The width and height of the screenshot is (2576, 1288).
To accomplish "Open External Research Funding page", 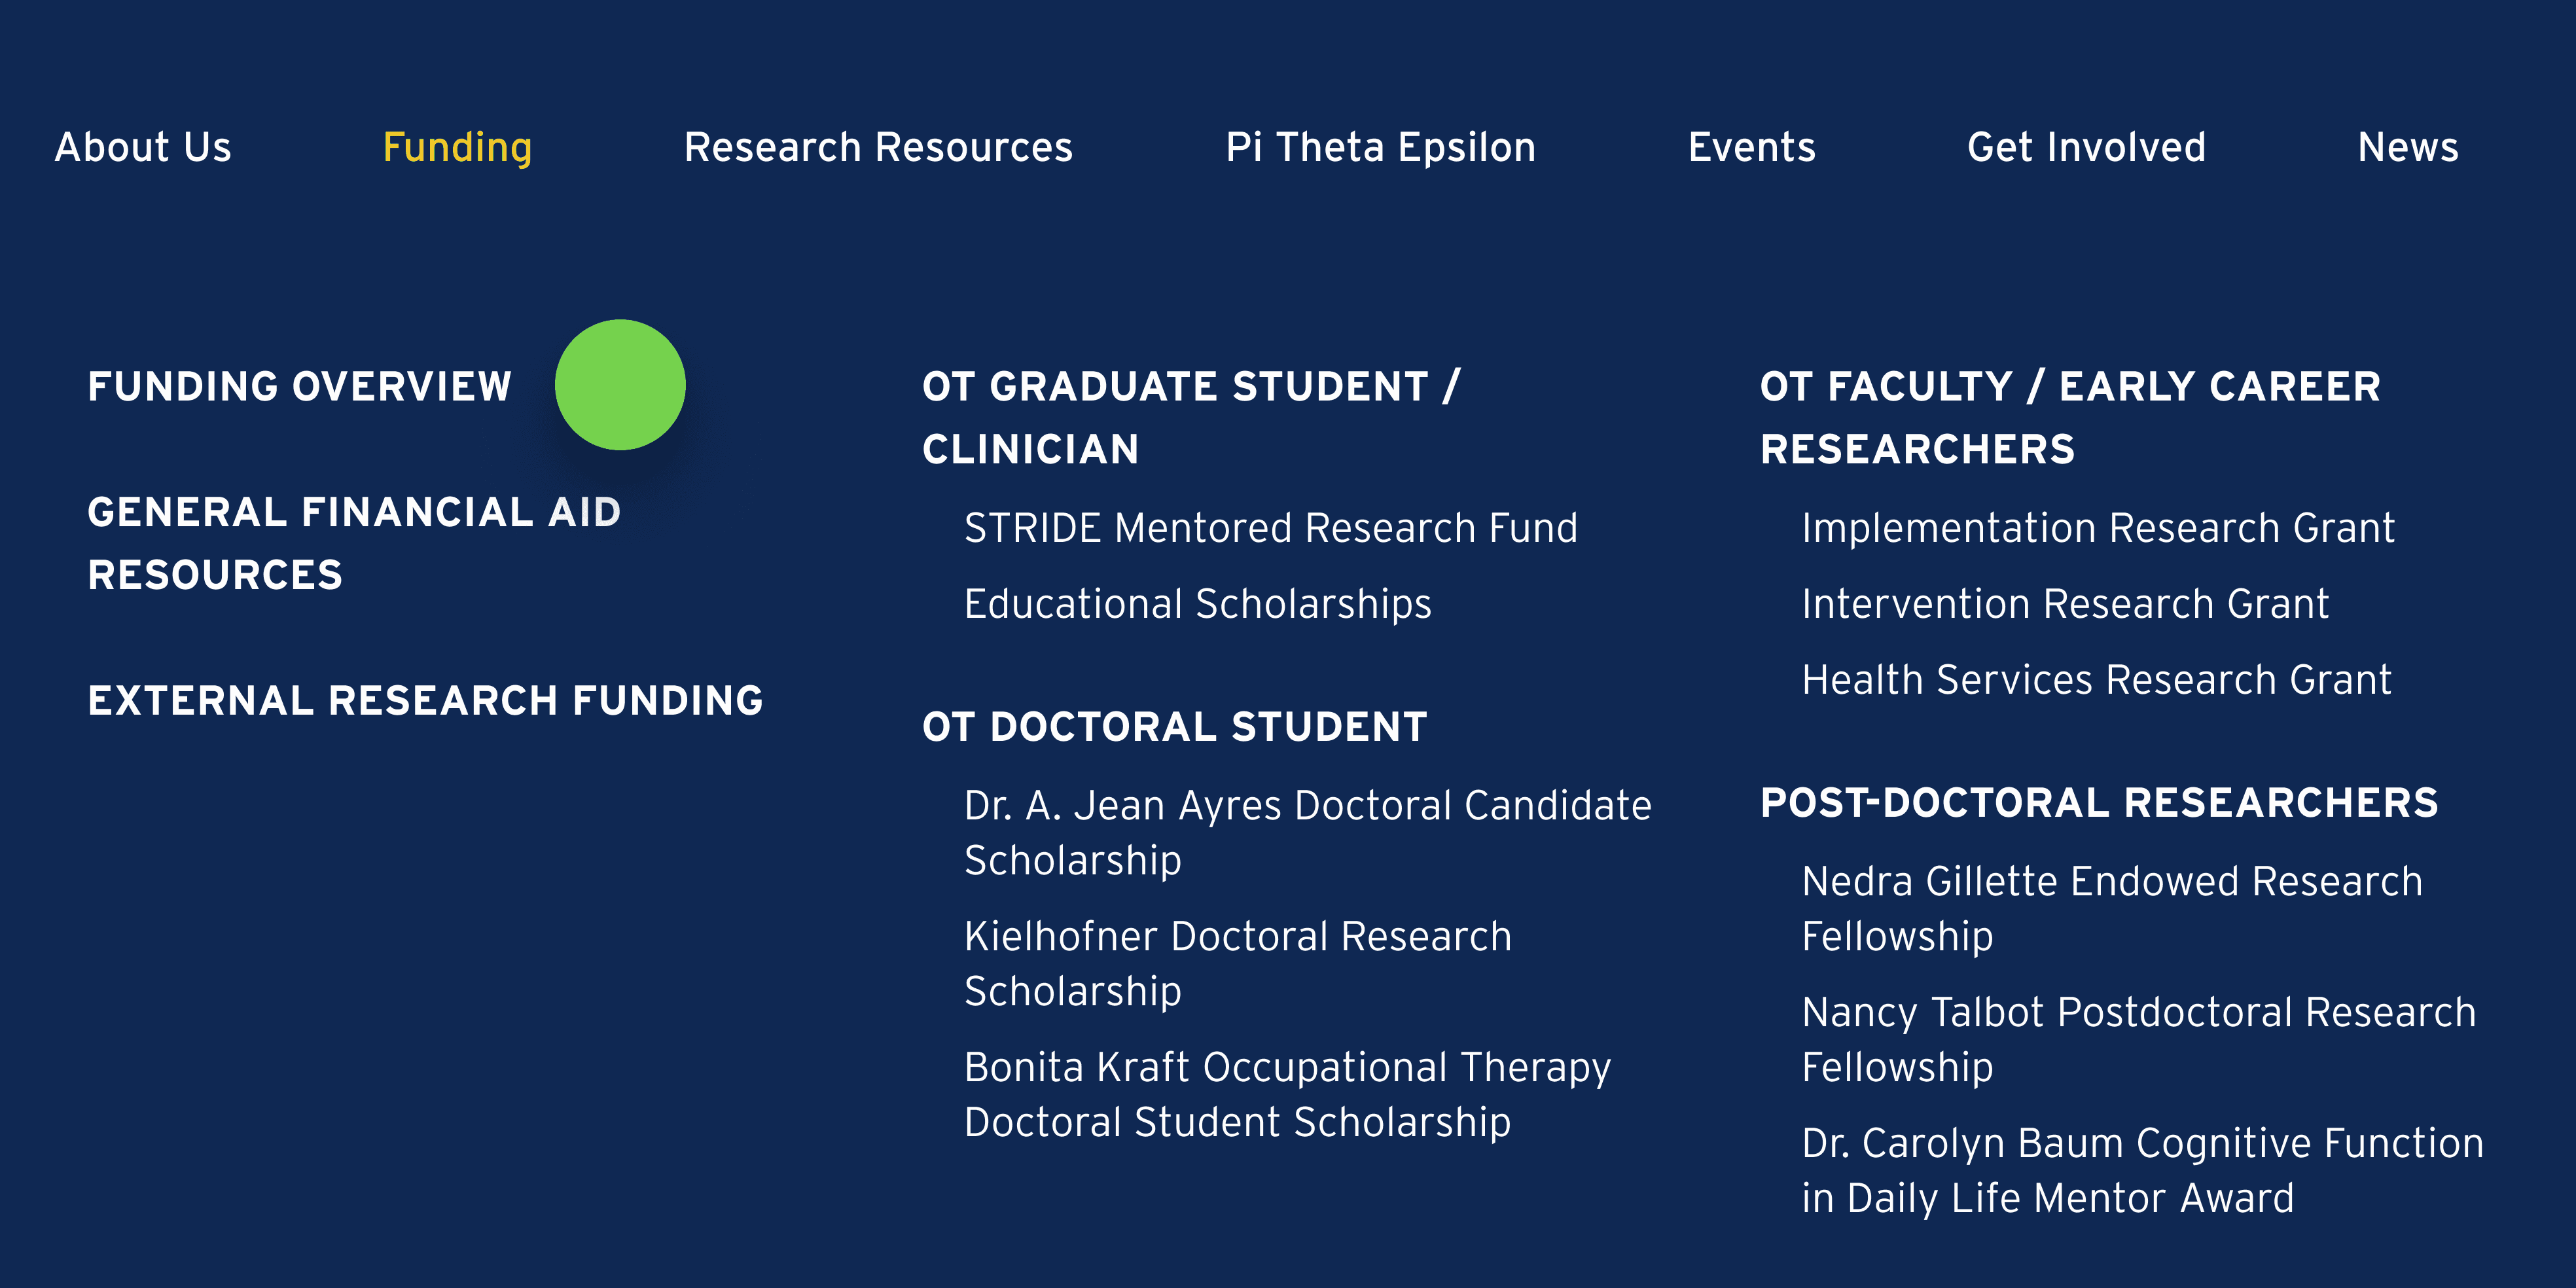I will pyautogui.click(x=425, y=700).
